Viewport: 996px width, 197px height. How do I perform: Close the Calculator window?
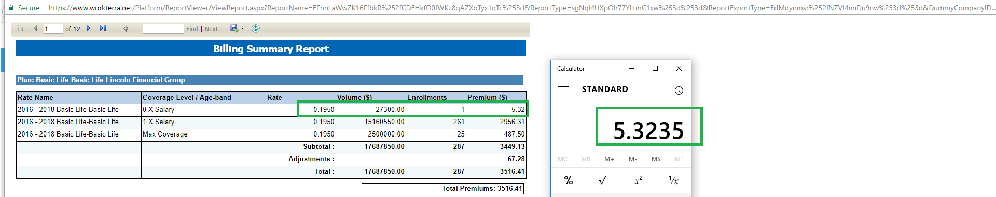[x=679, y=68]
